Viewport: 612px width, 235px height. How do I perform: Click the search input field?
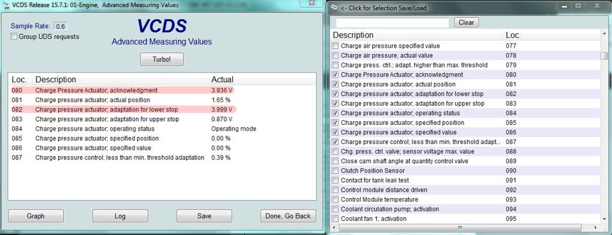pos(392,23)
